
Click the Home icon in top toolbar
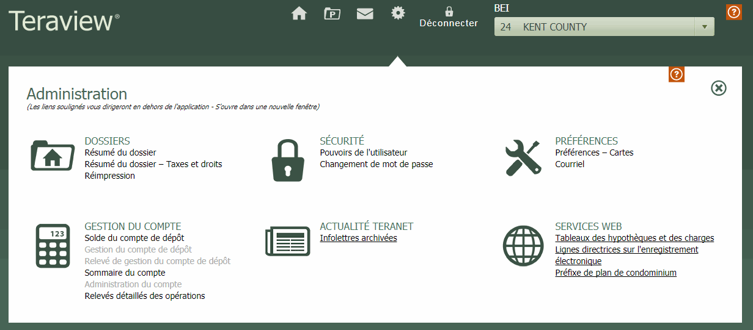tap(299, 13)
